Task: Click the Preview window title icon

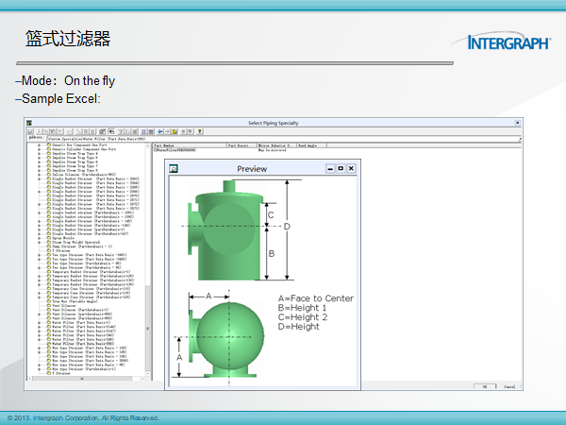Action: pyautogui.click(x=174, y=168)
